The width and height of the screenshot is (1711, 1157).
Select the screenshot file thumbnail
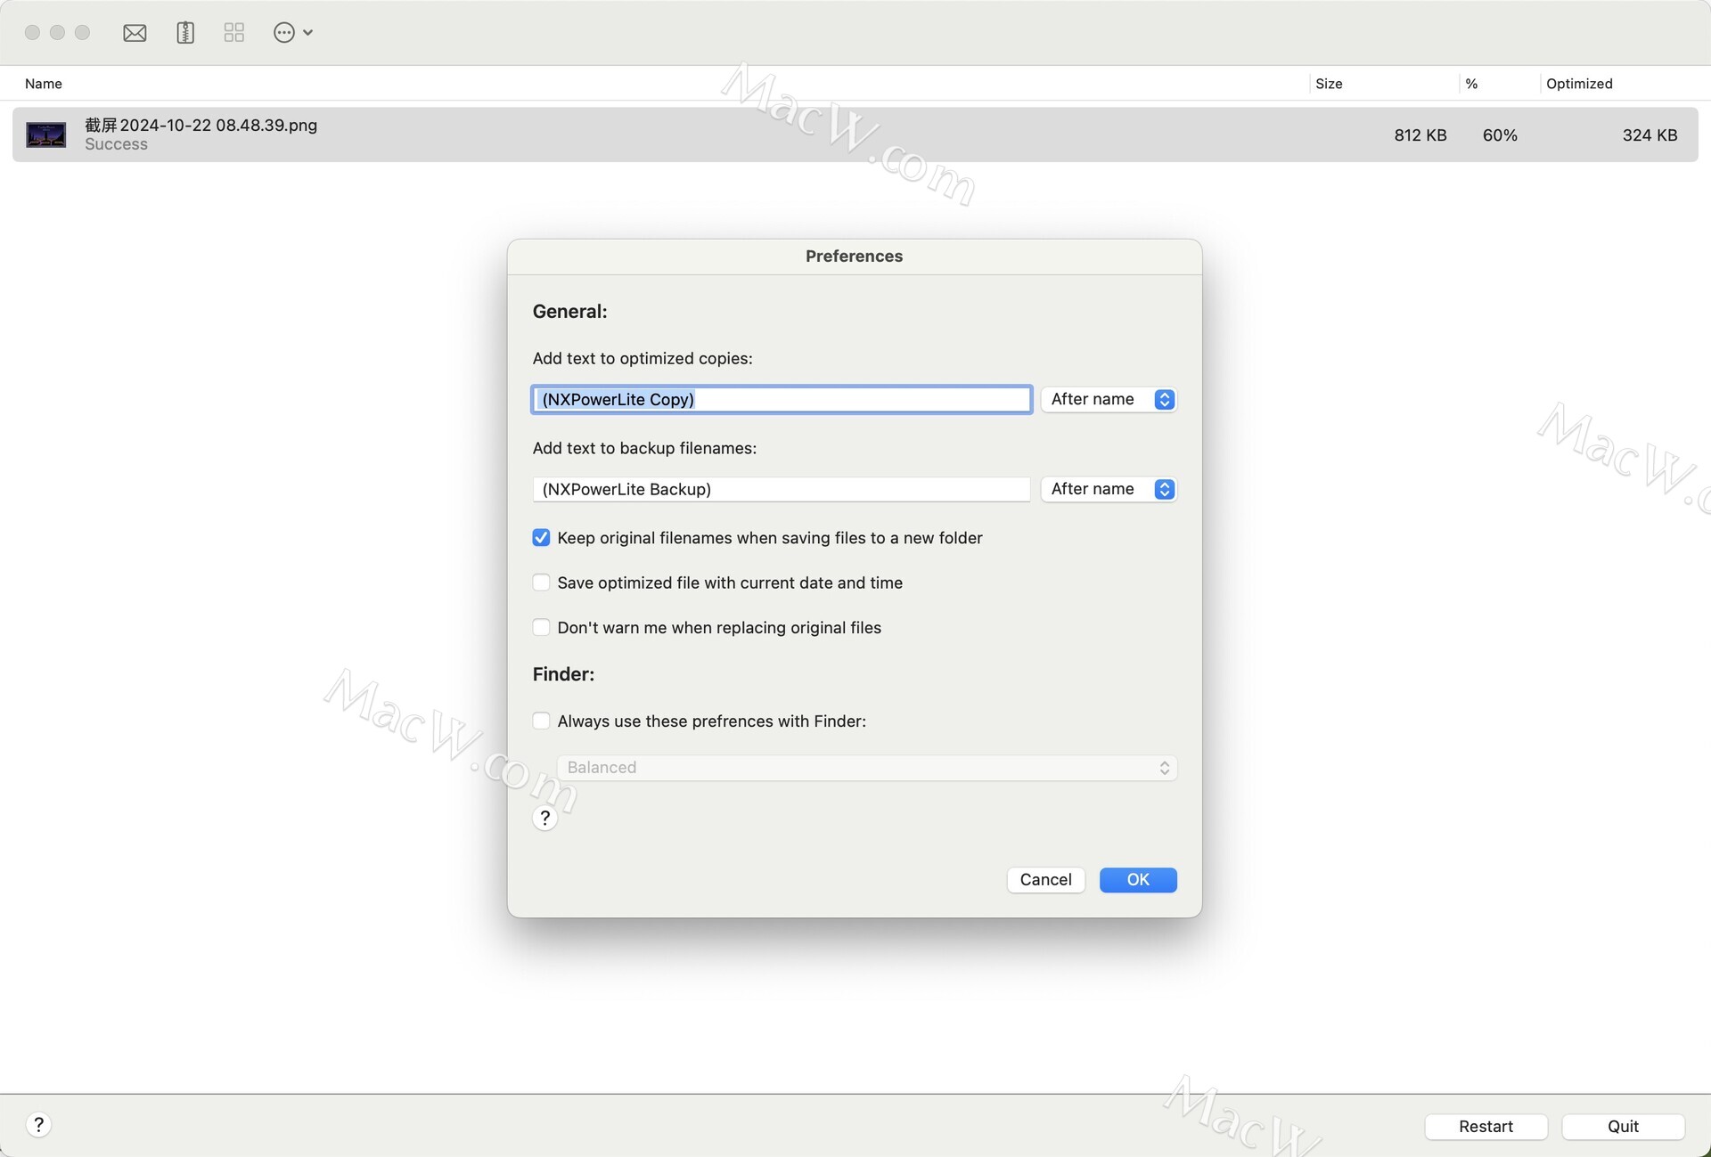(45, 134)
